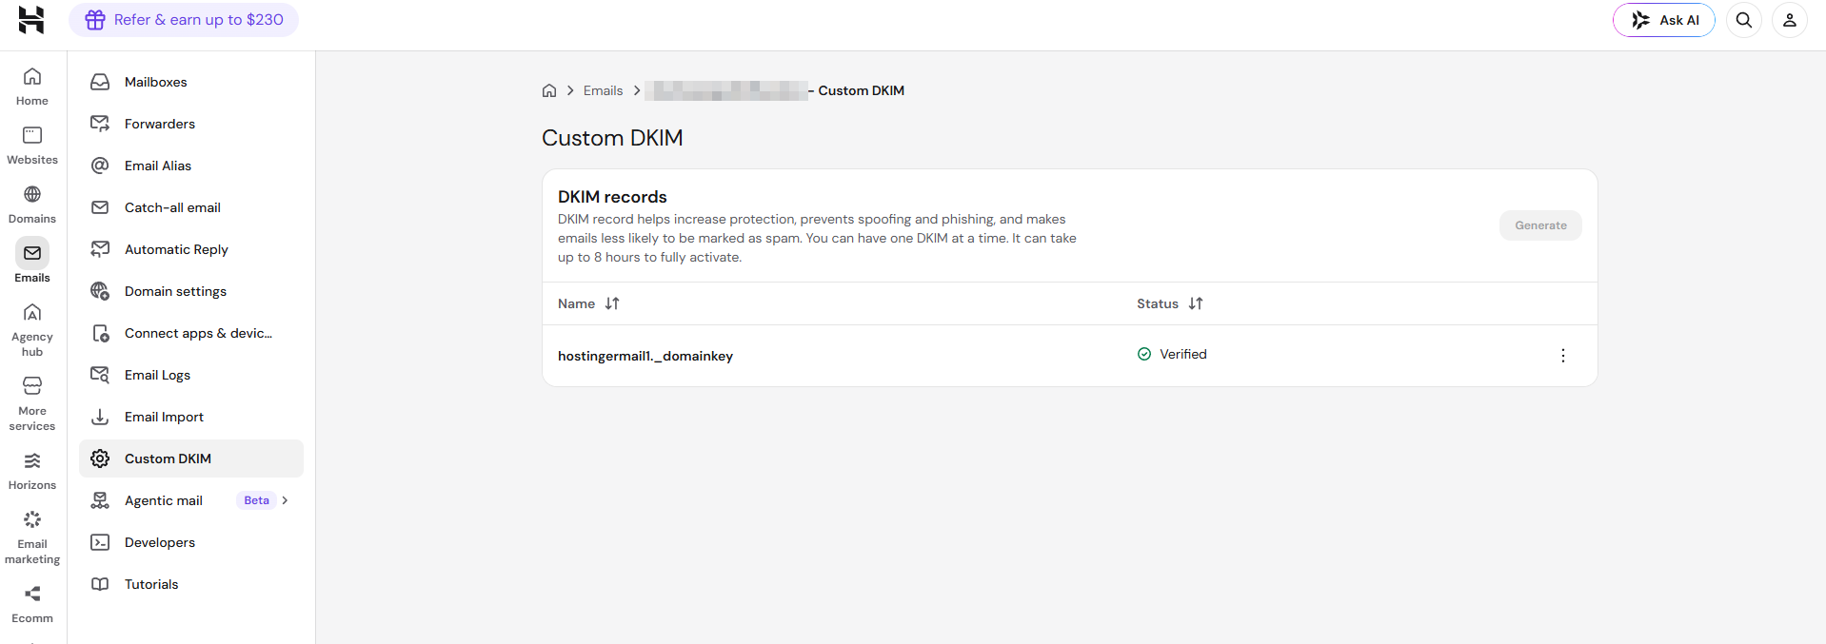The image size is (1826, 644).
Task: Expand the Agentic mail chevron
Action: click(x=285, y=500)
